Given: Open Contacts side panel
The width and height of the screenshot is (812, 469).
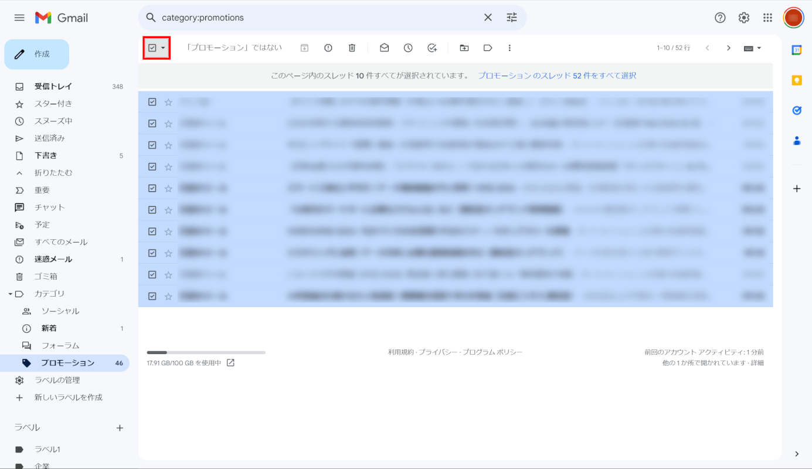Looking at the screenshot, I should [x=797, y=141].
